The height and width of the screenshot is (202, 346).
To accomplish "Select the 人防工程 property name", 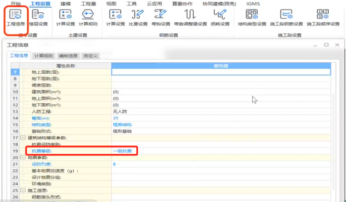I will (x=42, y=112).
